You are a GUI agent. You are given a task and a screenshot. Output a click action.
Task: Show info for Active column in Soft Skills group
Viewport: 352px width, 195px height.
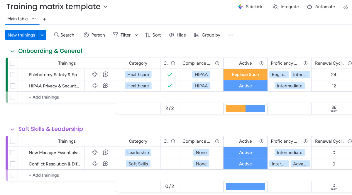pyautogui.click(x=261, y=141)
